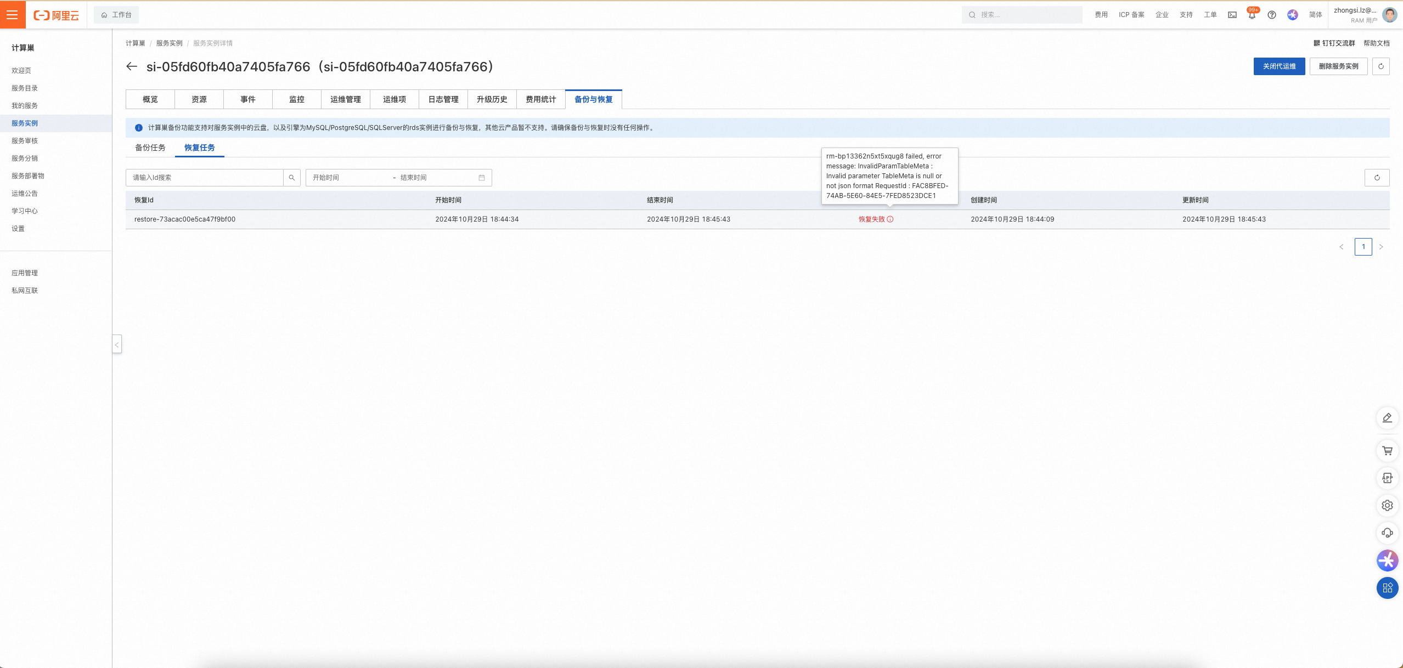The image size is (1403, 668).
Task: Open the hamburger main menu
Action: (12, 15)
